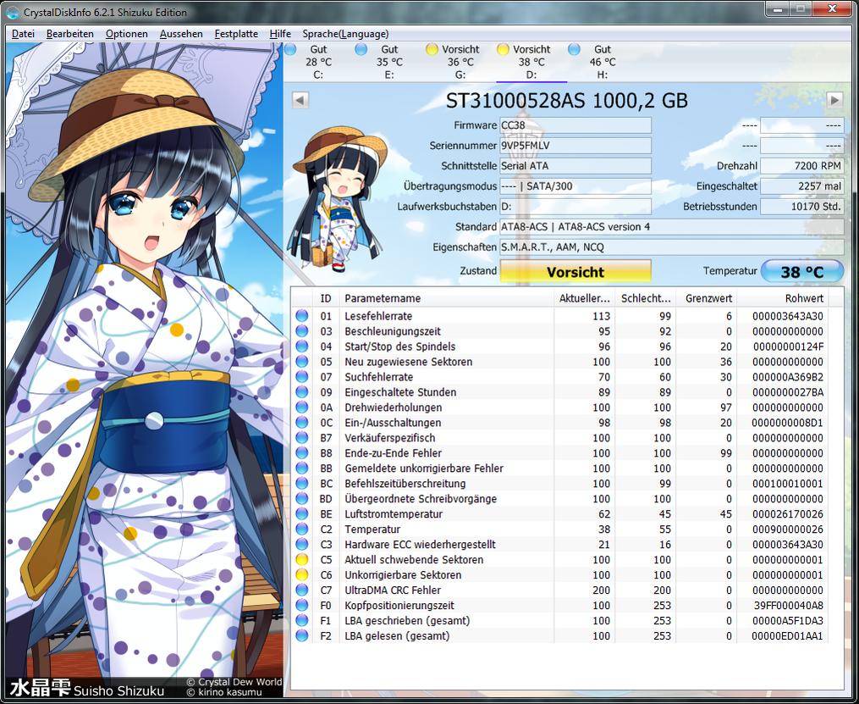
Task: Click blue status icon for Befehlszeitüberschreitung
Action: point(301,484)
